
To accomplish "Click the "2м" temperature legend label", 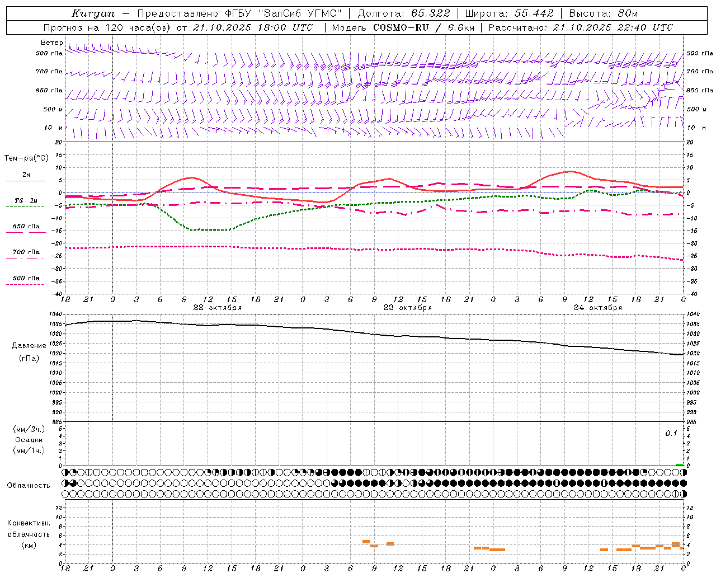I will tap(26, 175).
